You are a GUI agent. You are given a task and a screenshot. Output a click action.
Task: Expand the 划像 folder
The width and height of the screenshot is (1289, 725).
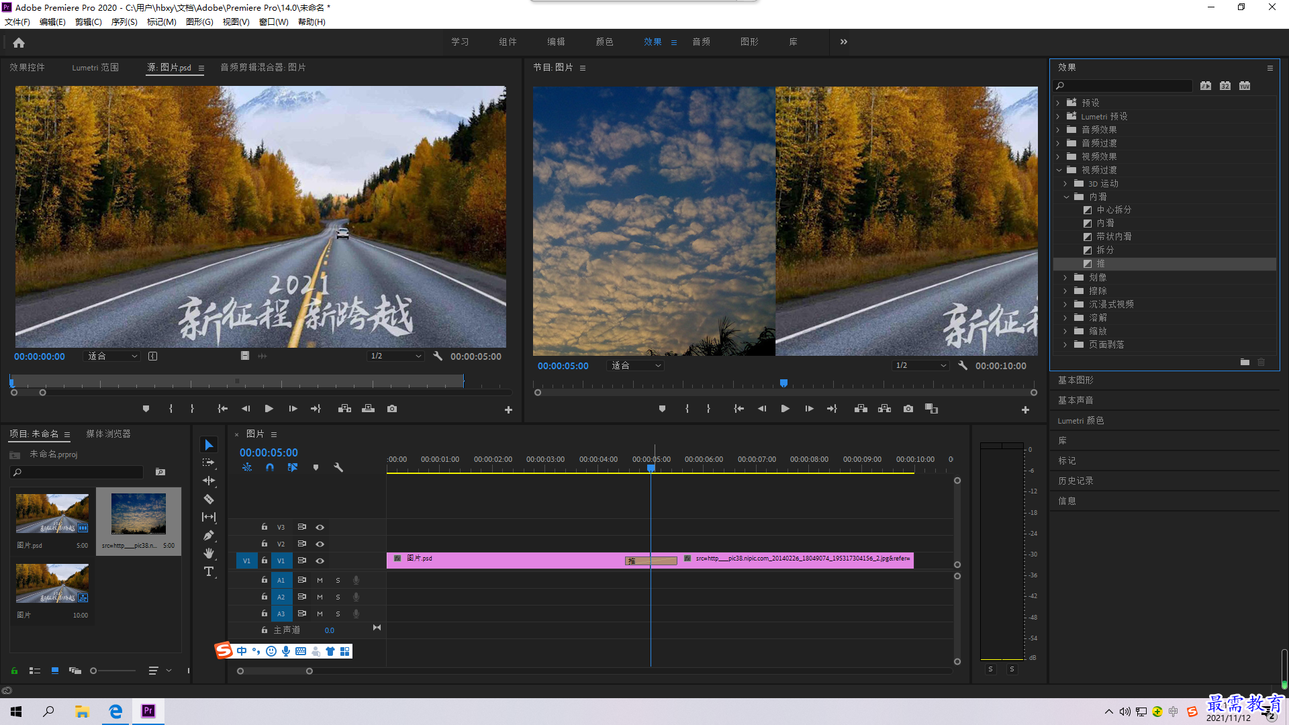[x=1065, y=278]
